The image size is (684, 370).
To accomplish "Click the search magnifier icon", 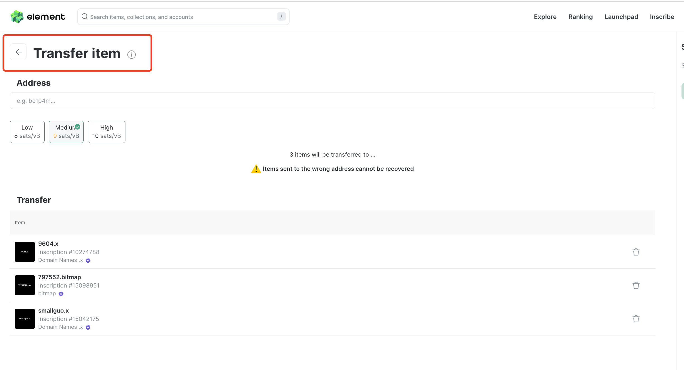I will point(84,17).
